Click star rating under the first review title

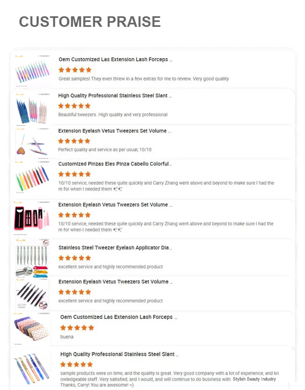pos(75,70)
